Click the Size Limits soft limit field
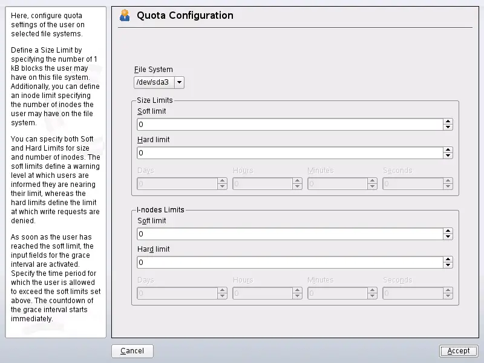The image size is (484, 363). tap(289, 124)
